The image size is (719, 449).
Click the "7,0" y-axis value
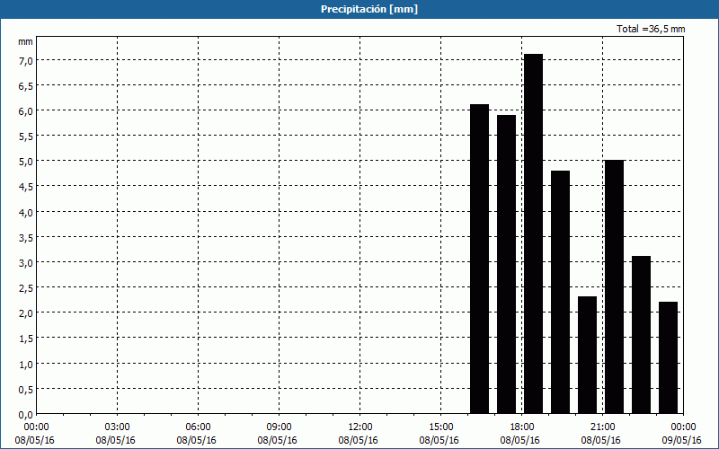(25, 60)
